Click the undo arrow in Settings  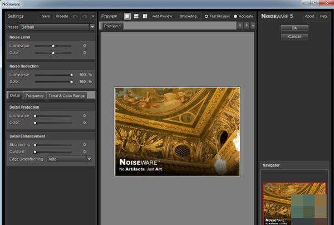click(x=75, y=16)
